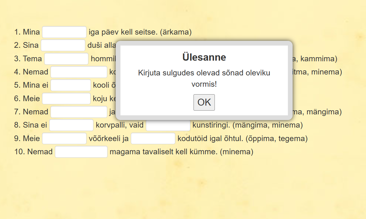Click the OK button in the dialog
366x219 pixels.
[x=204, y=102]
